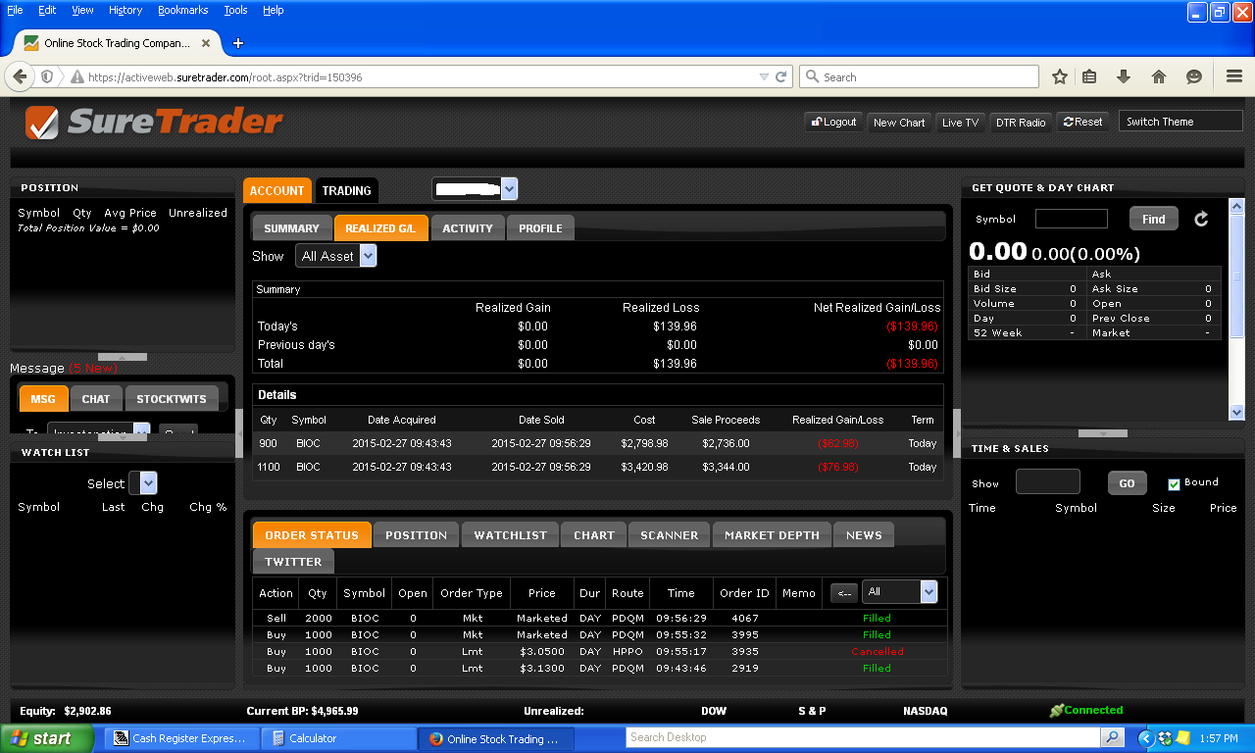
Task: Open the Twitter tab
Action: pos(293,562)
